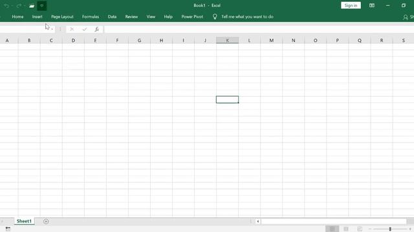Open the Help ribbon tab
414x232 pixels.
(x=168, y=17)
